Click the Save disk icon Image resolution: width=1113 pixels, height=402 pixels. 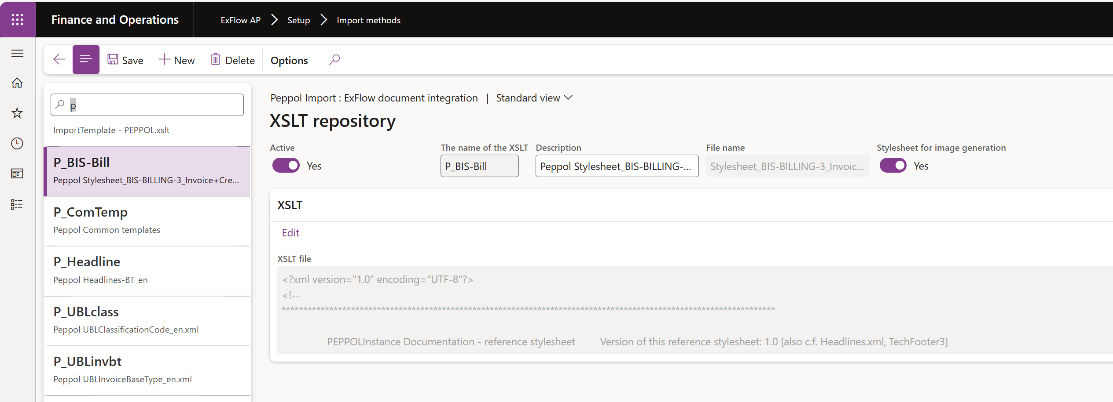pyautogui.click(x=113, y=59)
